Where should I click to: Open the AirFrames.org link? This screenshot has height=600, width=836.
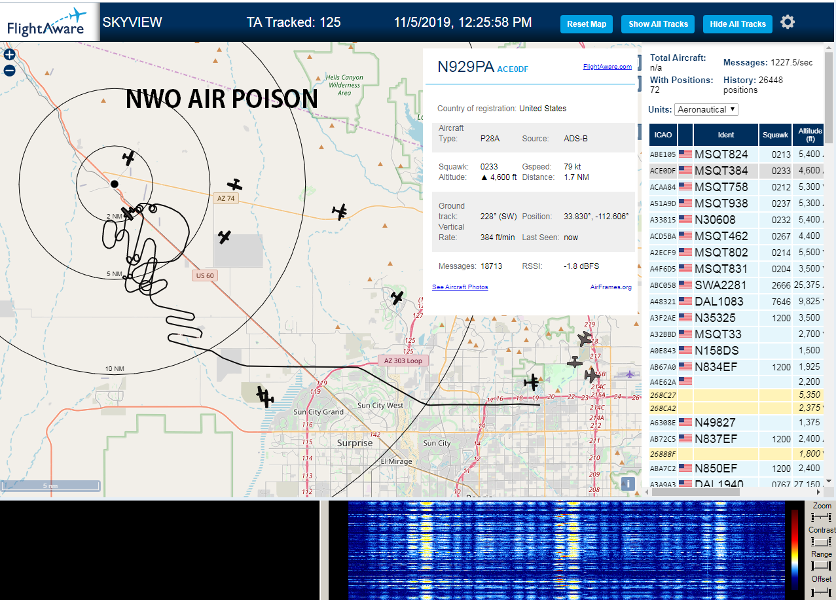611,287
